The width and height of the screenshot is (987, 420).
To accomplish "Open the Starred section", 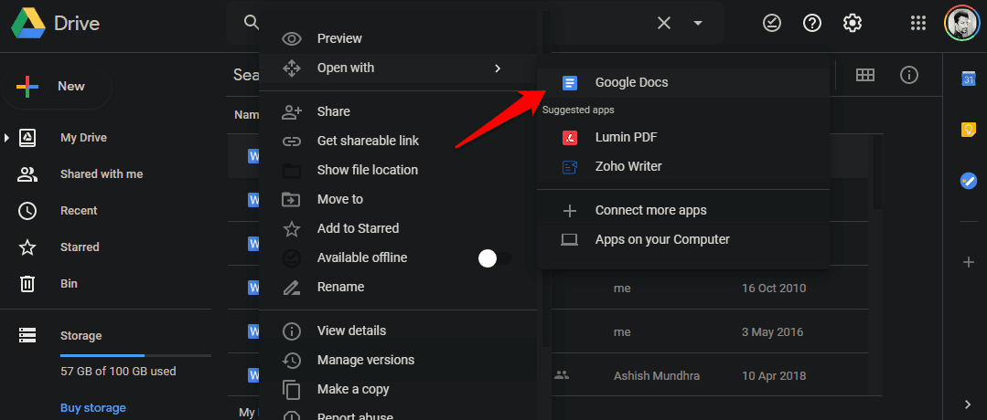I will (80, 247).
